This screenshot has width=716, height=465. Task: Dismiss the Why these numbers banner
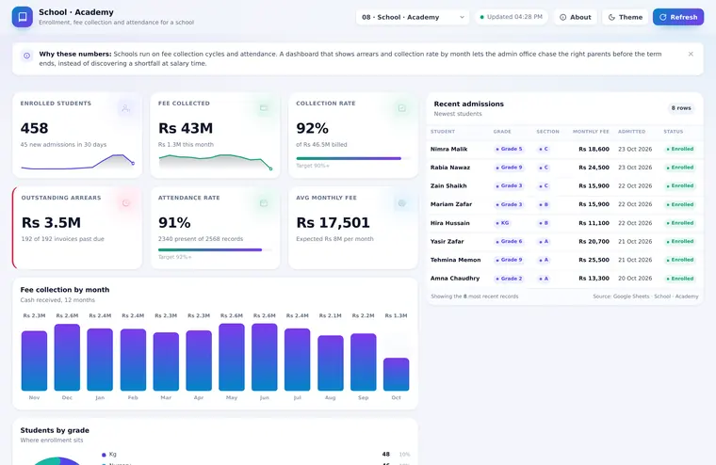tap(691, 54)
